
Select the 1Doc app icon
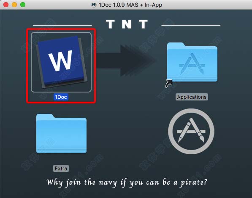pos(61,62)
